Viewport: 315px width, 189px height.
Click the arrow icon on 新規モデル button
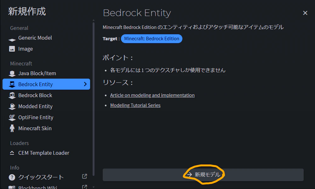[189, 175]
